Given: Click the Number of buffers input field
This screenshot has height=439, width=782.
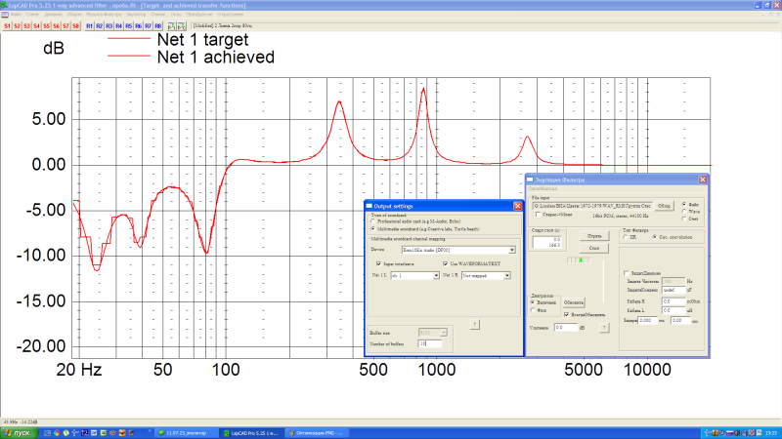Looking at the screenshot, I should [x=430, y=343].
